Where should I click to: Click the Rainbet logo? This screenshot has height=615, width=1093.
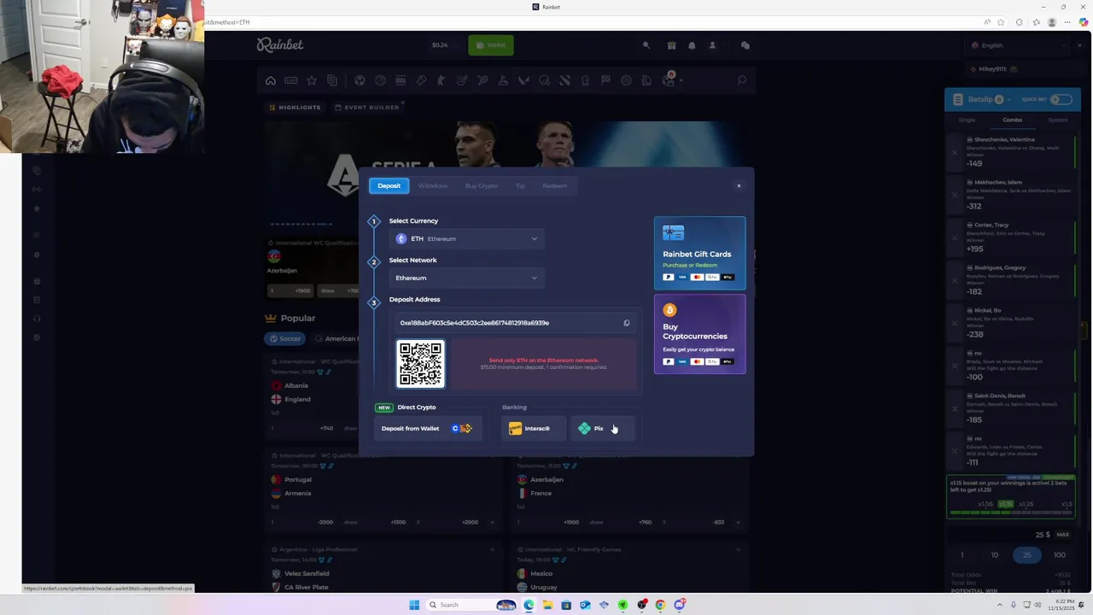click(280, 44)
